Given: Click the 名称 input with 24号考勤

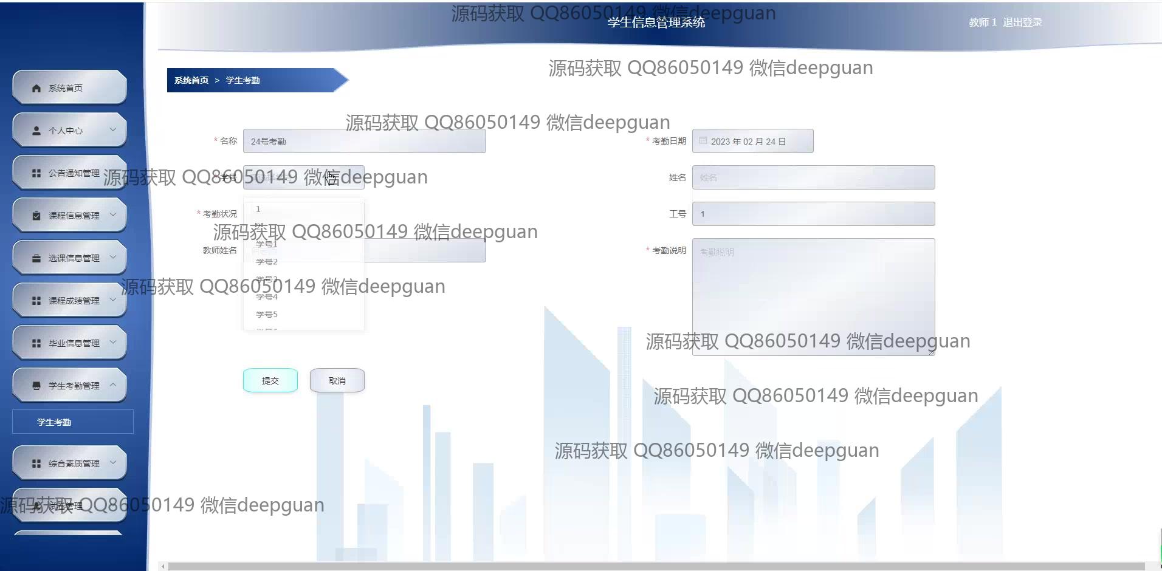Looking at the screenshot, I should (x=365, y=141).
